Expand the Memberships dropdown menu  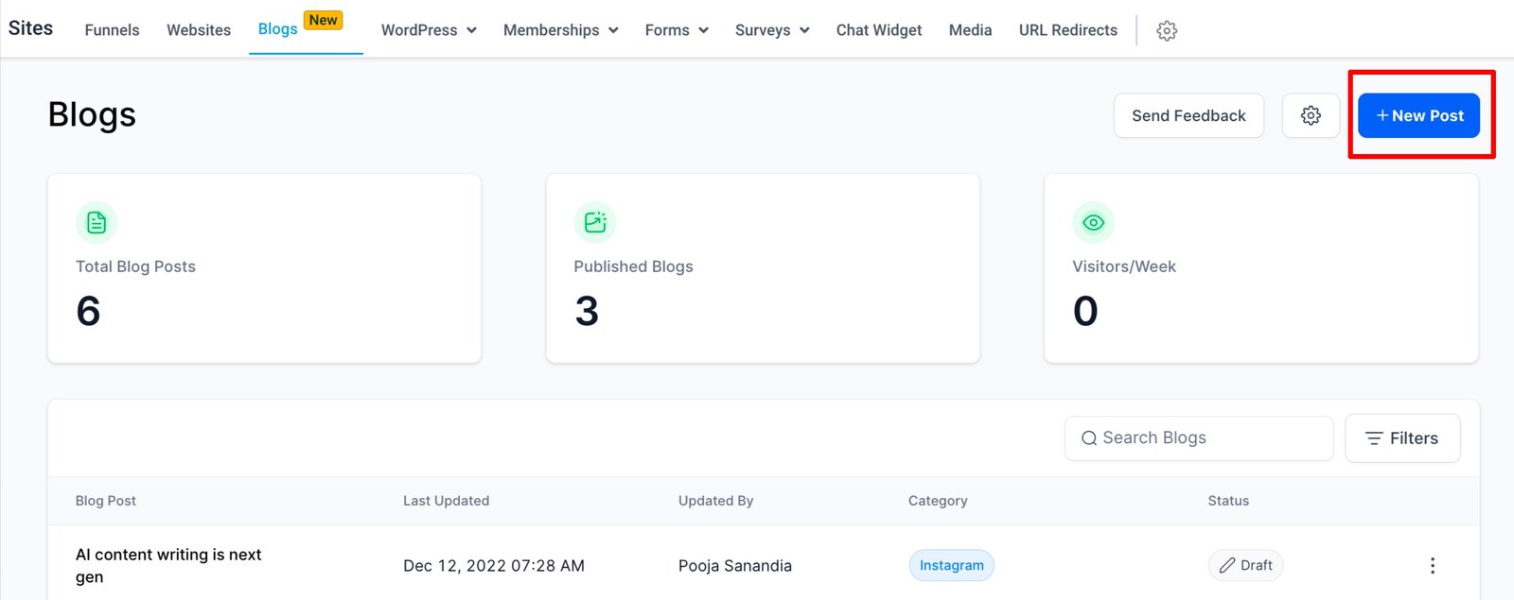(x=560, y=30)
